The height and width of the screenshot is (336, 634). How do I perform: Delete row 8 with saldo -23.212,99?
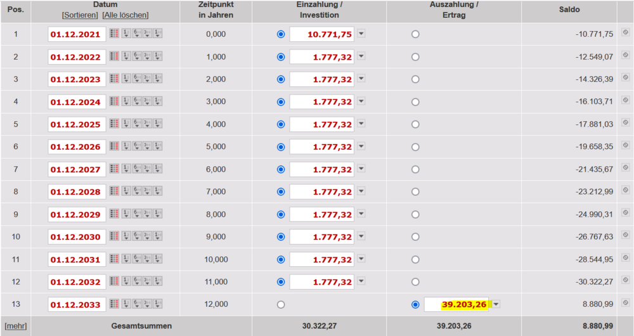pos(625,190)
